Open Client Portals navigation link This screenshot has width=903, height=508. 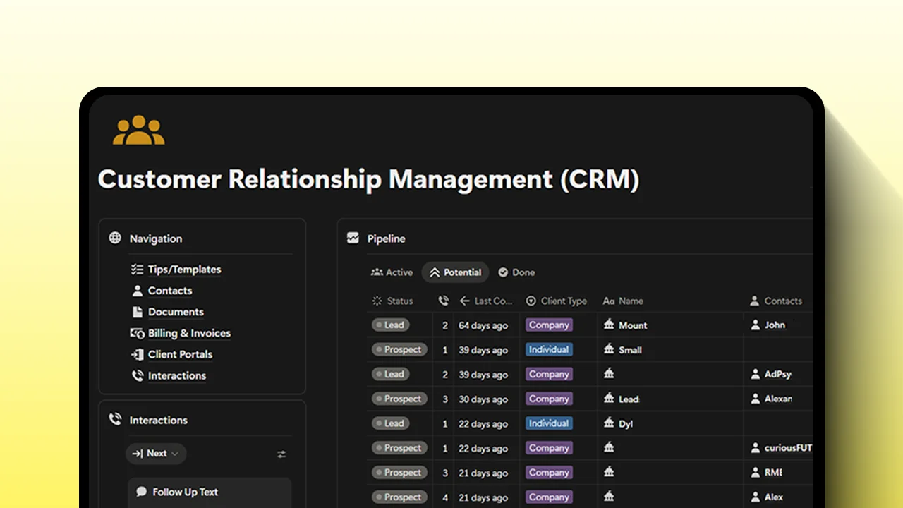point(180,354)
